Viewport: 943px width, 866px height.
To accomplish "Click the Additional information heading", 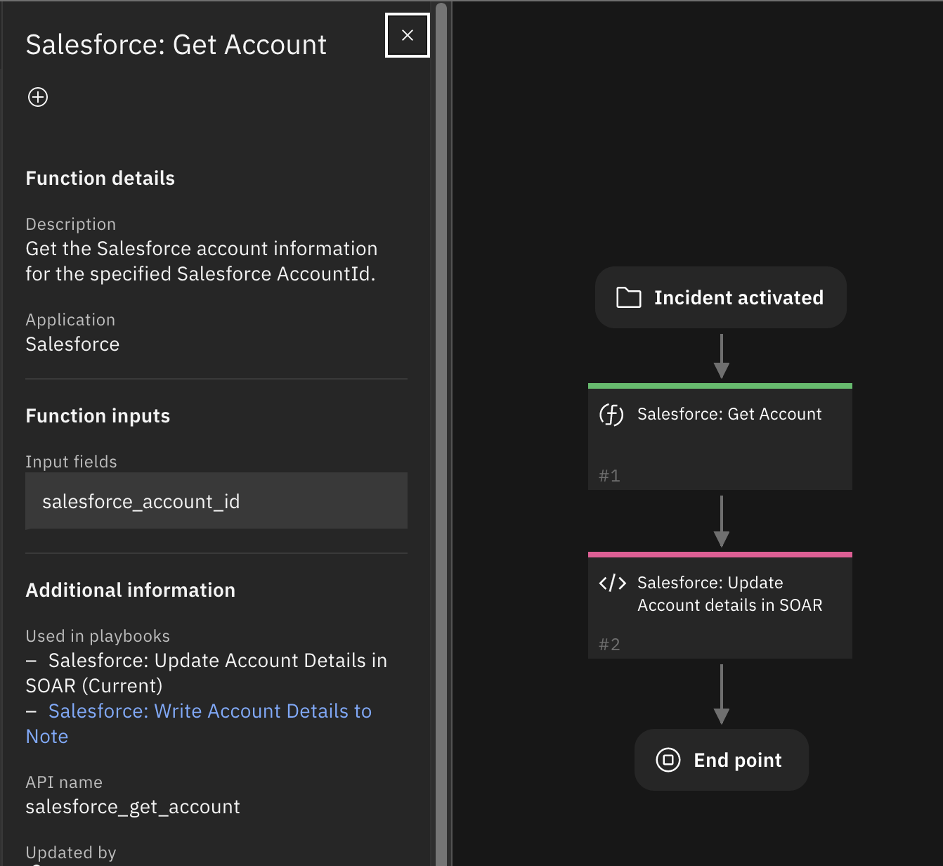I will [131, 590].
